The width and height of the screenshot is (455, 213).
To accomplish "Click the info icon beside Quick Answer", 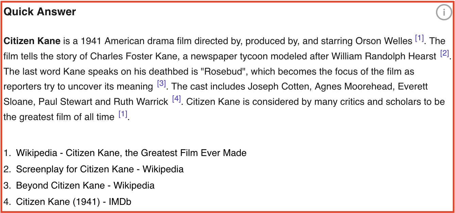I will pyautogui.click(x=444, y=13).
